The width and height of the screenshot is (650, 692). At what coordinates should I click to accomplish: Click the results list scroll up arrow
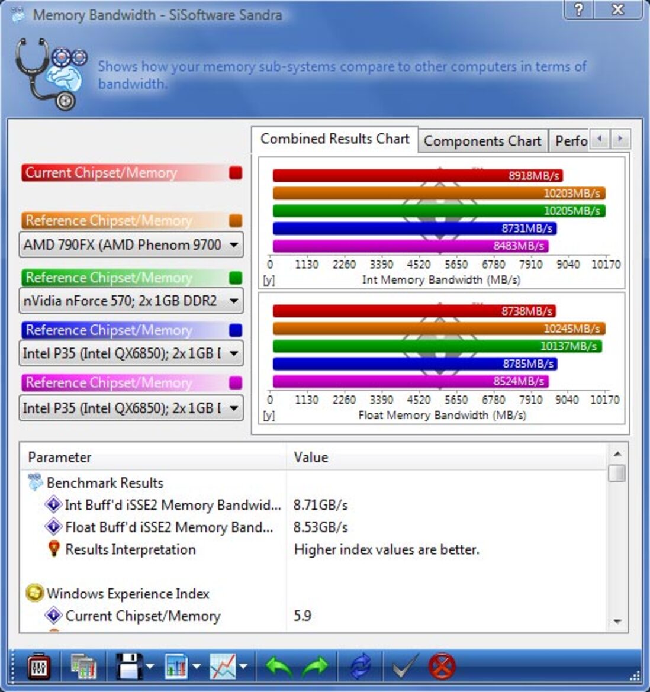pos(617,453)
